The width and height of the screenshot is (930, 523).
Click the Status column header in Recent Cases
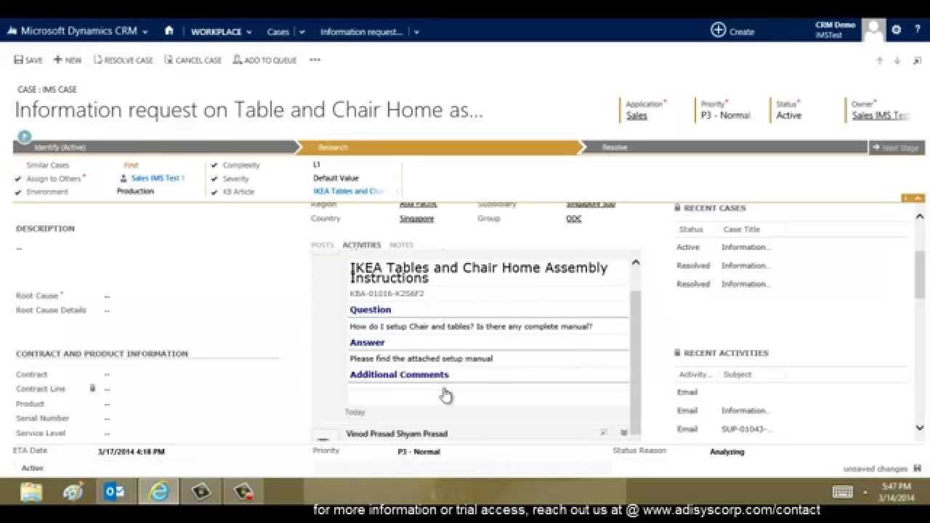coord(691,230)
